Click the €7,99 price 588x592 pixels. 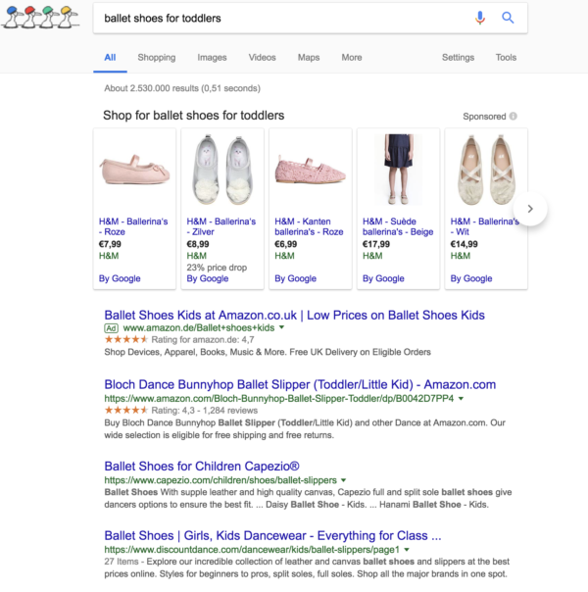point(110,244)
